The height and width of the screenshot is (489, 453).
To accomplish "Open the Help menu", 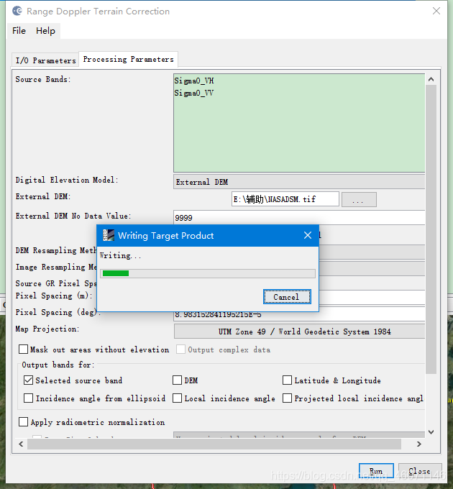I will pos(45,31).
